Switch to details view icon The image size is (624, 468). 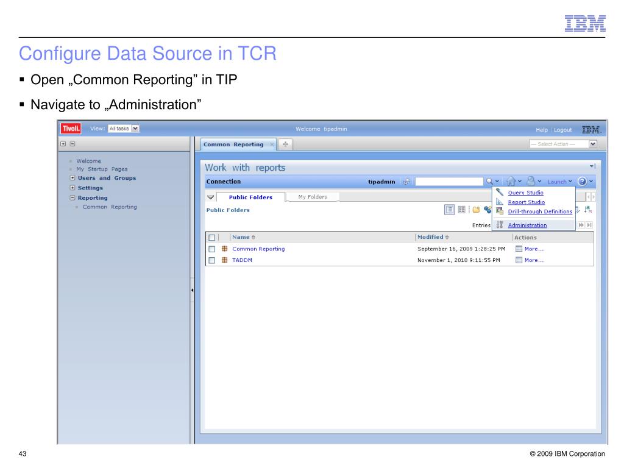(462, 210)
